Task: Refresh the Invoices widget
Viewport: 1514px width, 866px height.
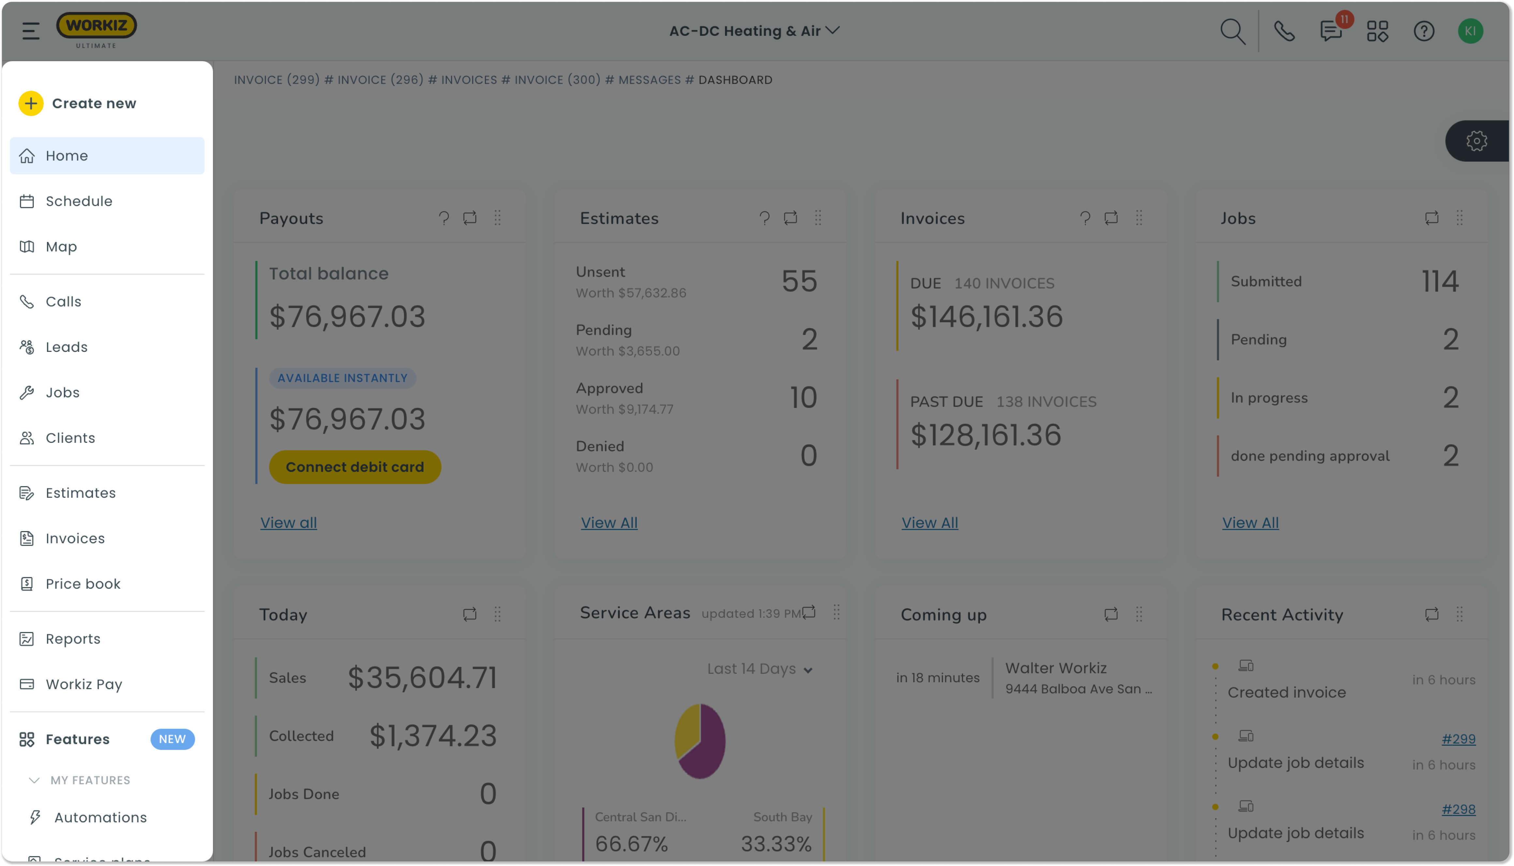Action: [1112, 218]
